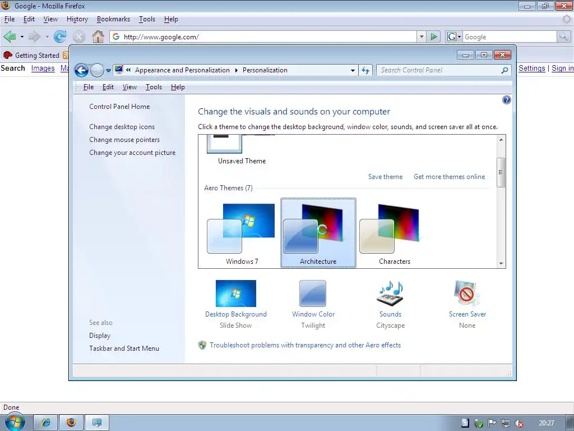This screenshot has height=431, width=574.
Task: Refresh the Control Panel address bar
Action: click(365, 70)
